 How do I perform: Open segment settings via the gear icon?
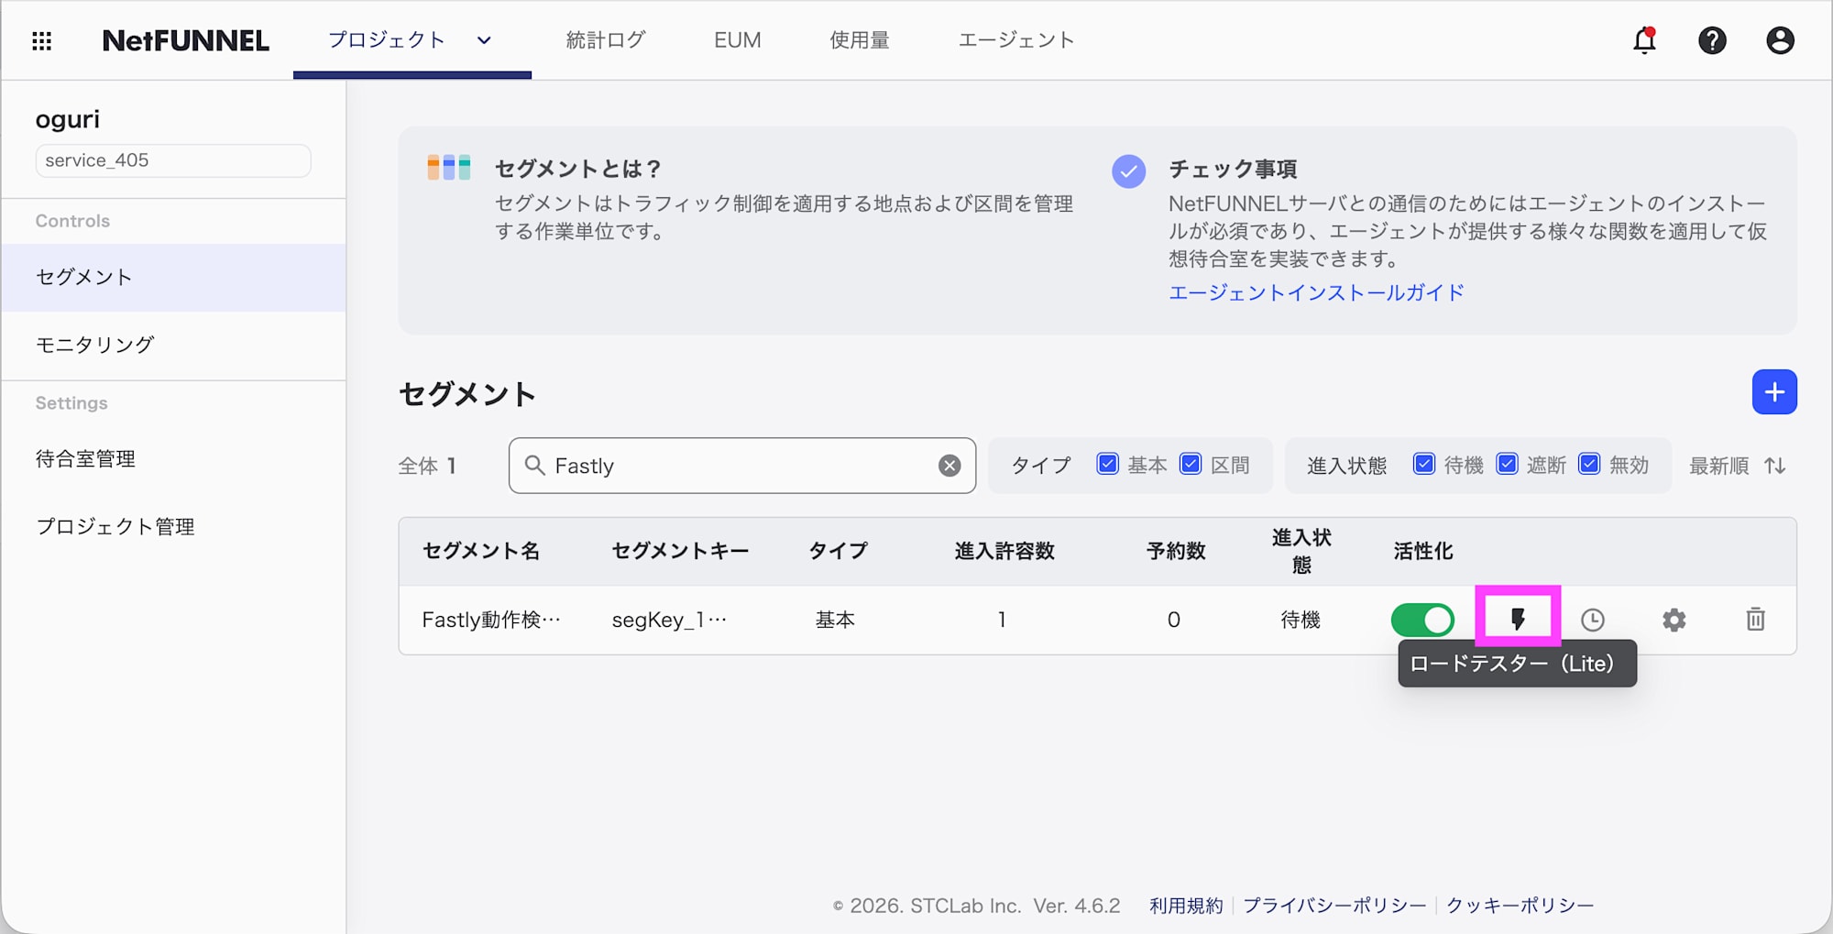pyautogui.click(x=1674, y=620)
